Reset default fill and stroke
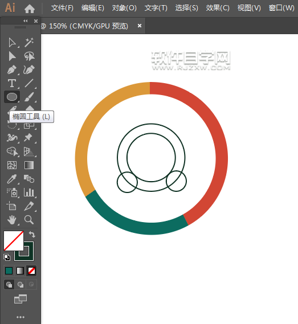This screenshot has height=324, width=298. click(x=7, y=257)
